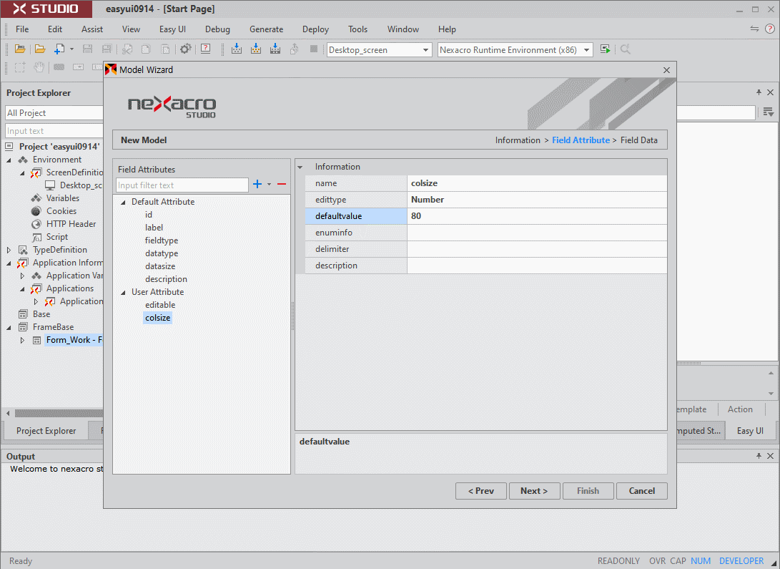Collapse the User Attribute tree group
Viewport: 780px width, 569px height.
click(x=123, y=293)
